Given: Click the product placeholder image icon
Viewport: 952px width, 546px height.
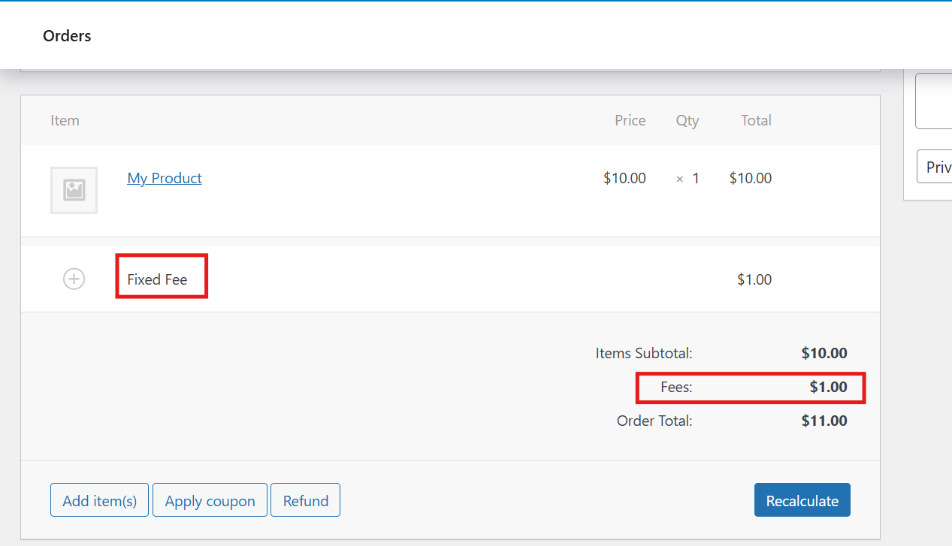Looking at the screenshot, I should click(74, 190).
